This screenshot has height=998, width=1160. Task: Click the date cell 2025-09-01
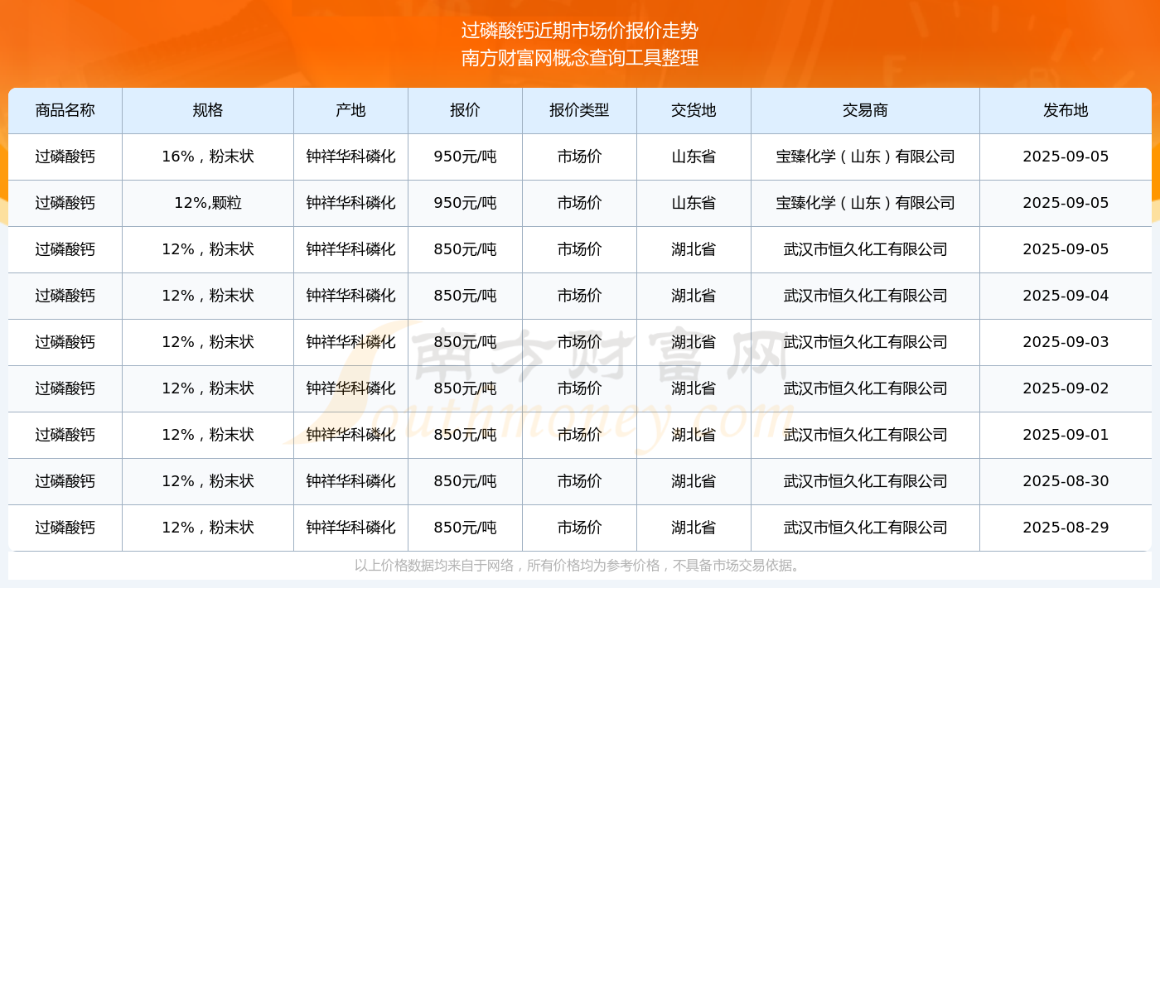[x=1066, y=435]
